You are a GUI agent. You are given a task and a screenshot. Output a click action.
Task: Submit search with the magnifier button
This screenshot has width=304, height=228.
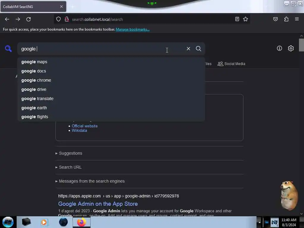(198, 49)
